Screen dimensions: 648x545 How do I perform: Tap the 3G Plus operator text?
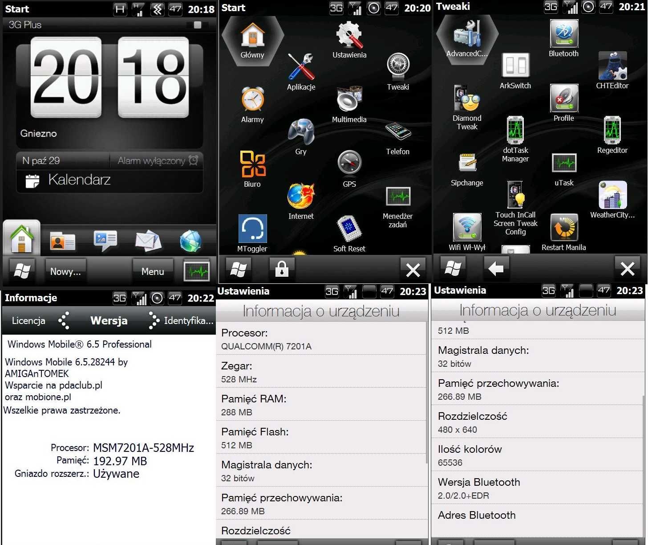pyautogui.click(x=25, y=25)
